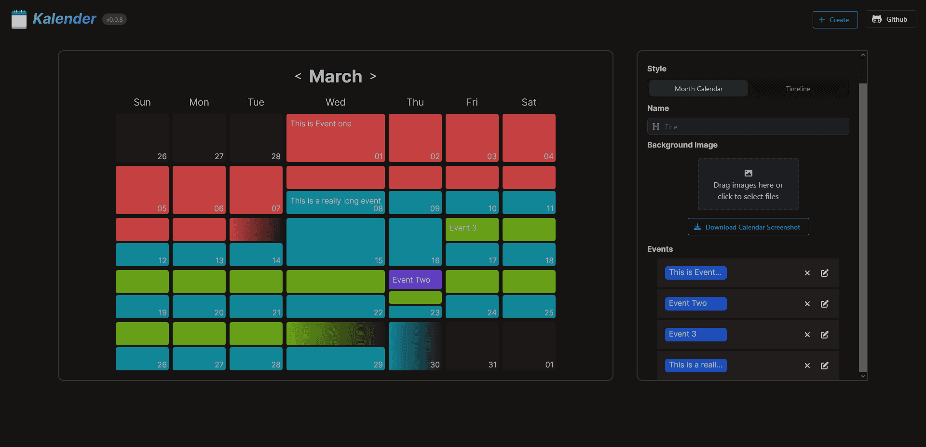Click the sidebar vertical scrollbar thumb

(x=863, y=228)
